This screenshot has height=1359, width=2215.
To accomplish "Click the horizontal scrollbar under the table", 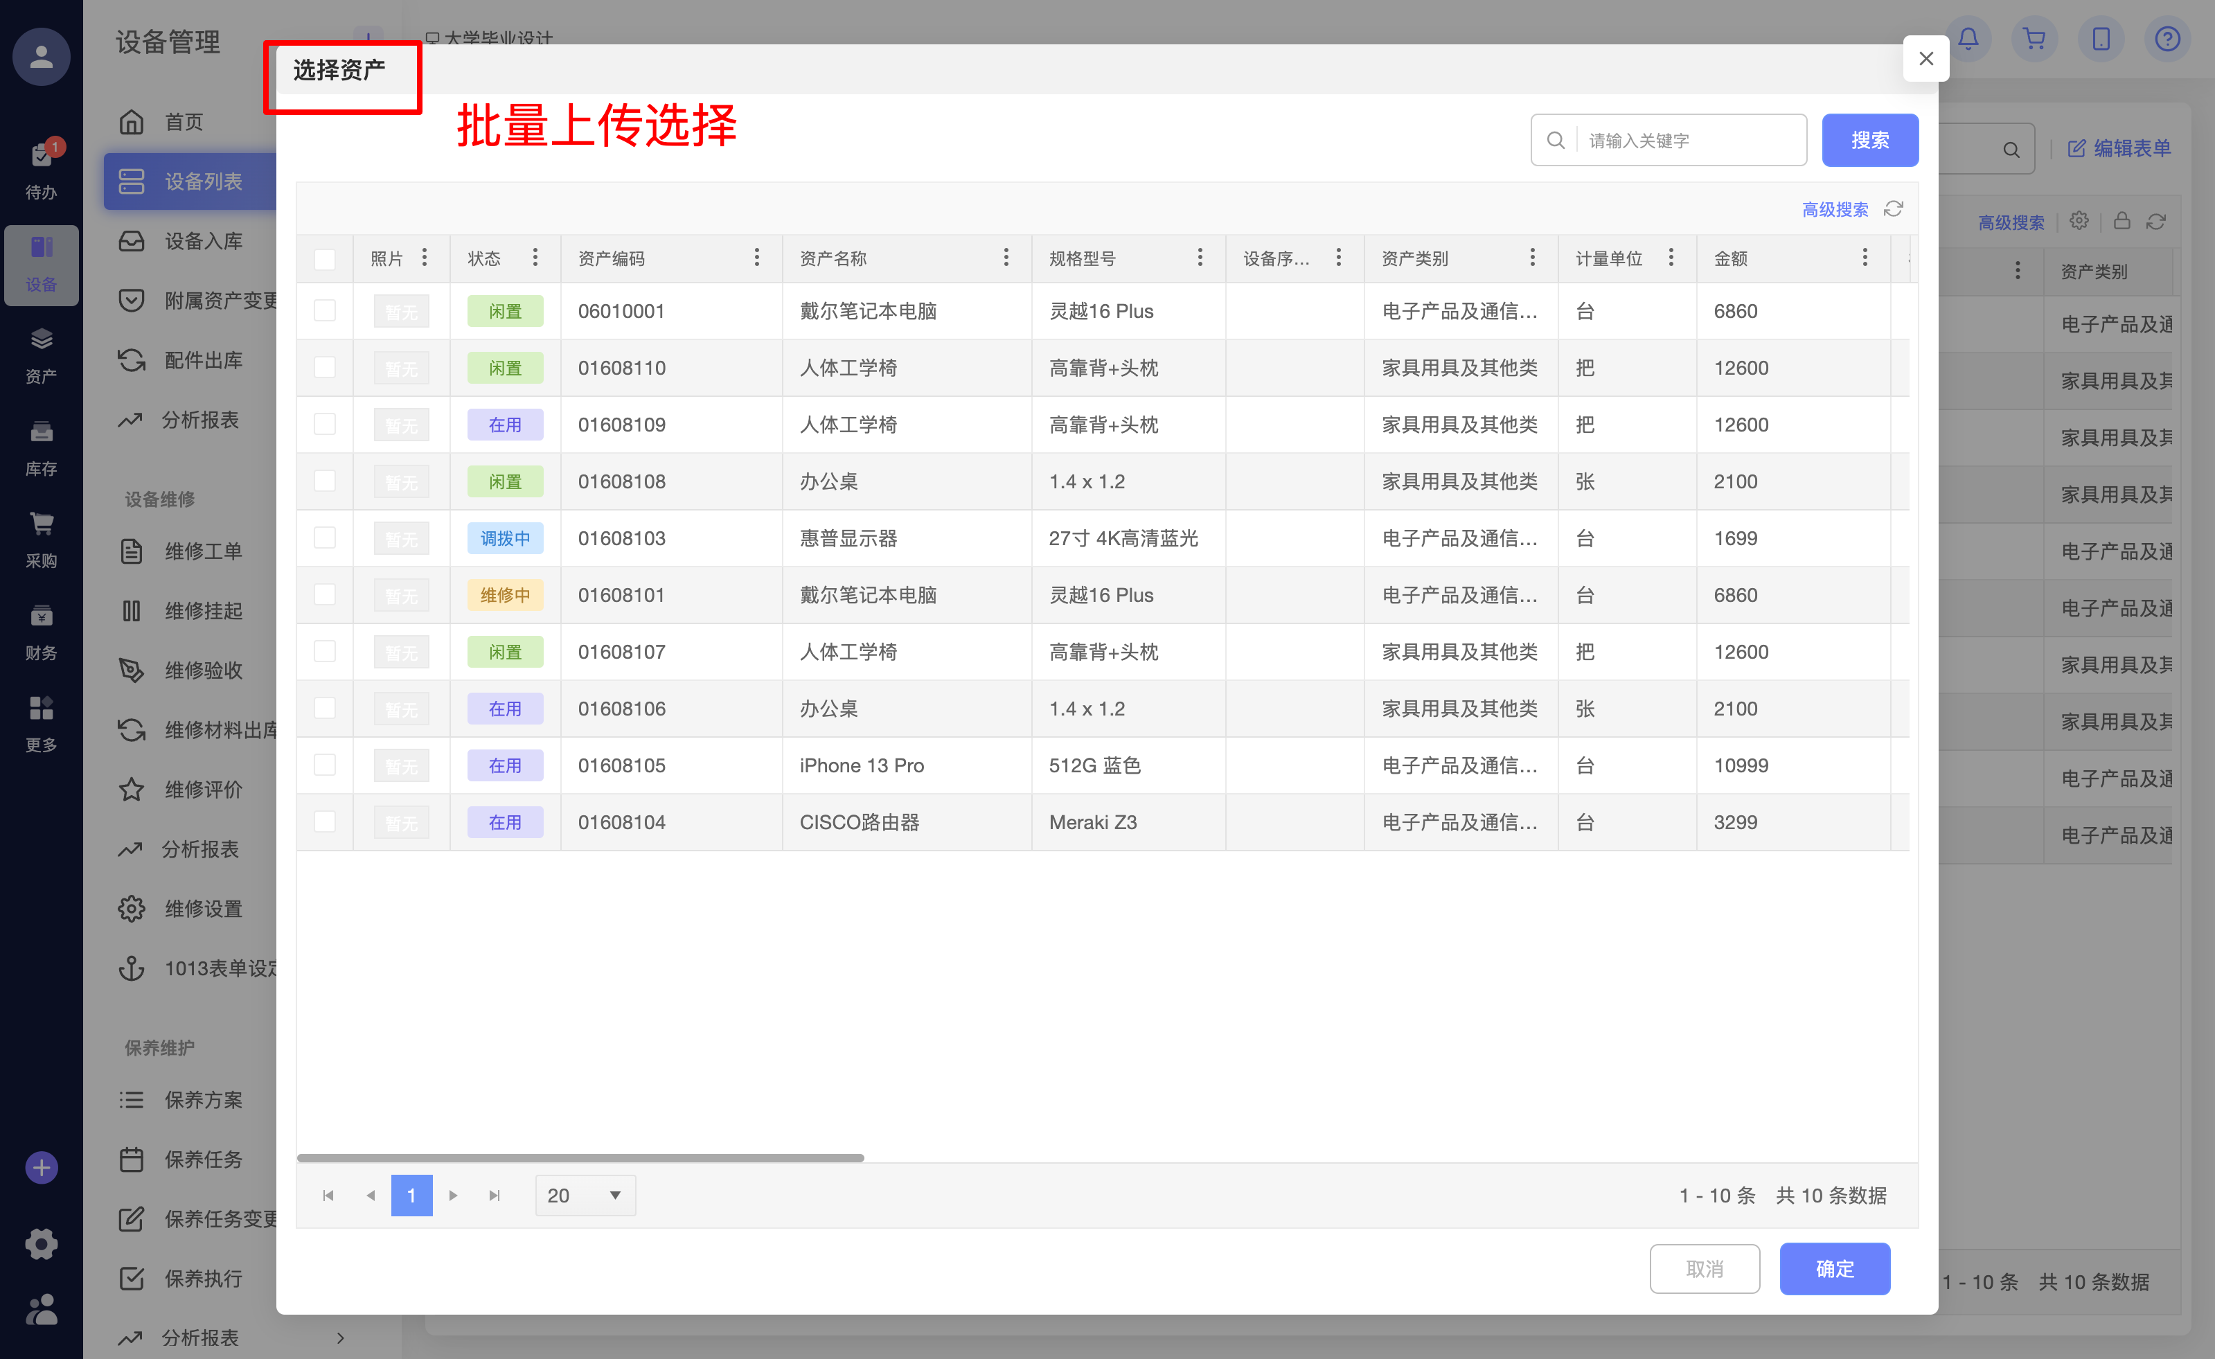I will [x=580, y=1157].
